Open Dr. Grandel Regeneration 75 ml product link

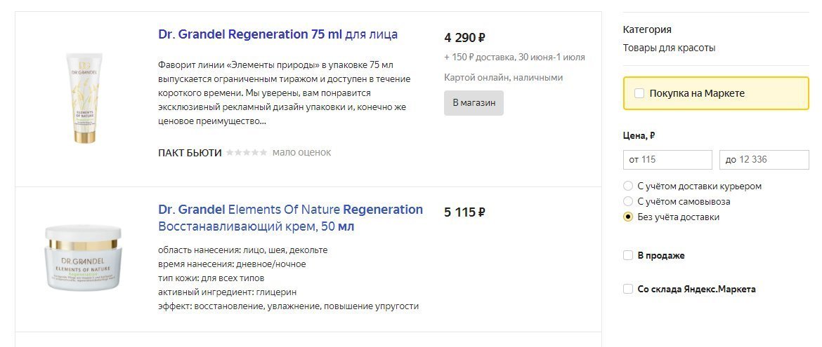pyautogui.click(x=278, y=34)
